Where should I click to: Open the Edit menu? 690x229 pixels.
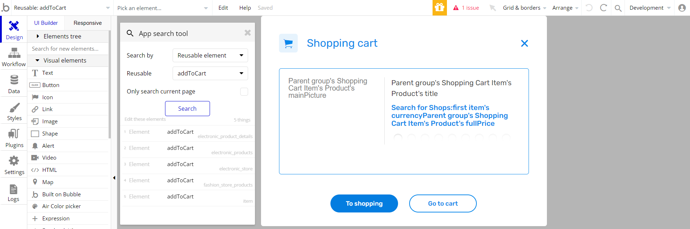click(x=223, y=8)
